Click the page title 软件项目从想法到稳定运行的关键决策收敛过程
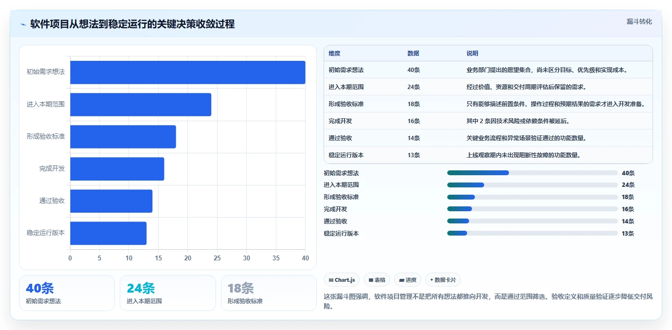The height and width of the screenshot is (330, 672). (x=132, y=24)
